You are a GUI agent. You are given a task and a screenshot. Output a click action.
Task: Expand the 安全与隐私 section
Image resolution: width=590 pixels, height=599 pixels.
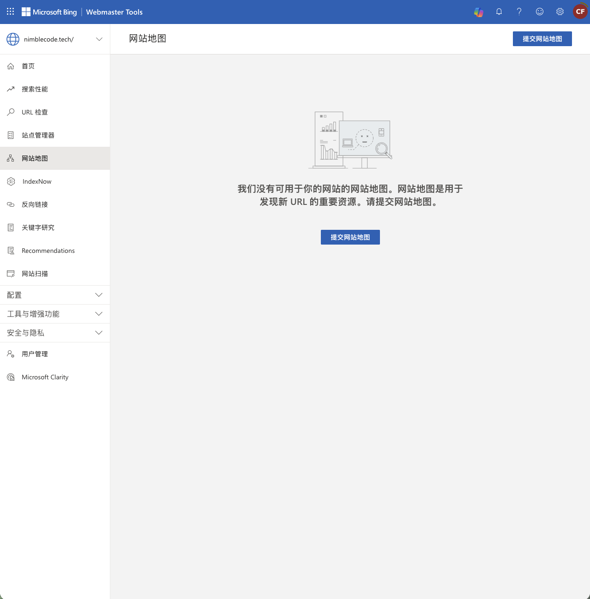(x=55, y=333)
